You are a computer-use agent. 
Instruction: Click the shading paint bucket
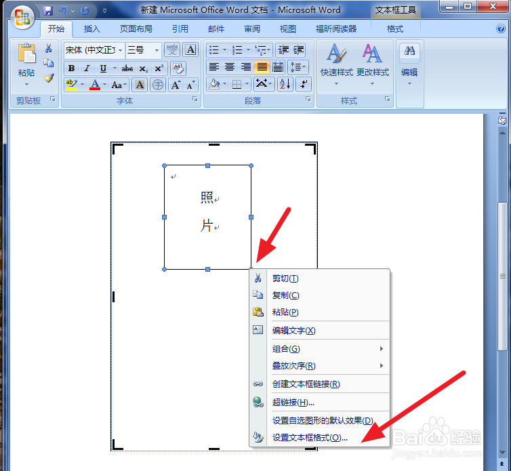point(214,85)
